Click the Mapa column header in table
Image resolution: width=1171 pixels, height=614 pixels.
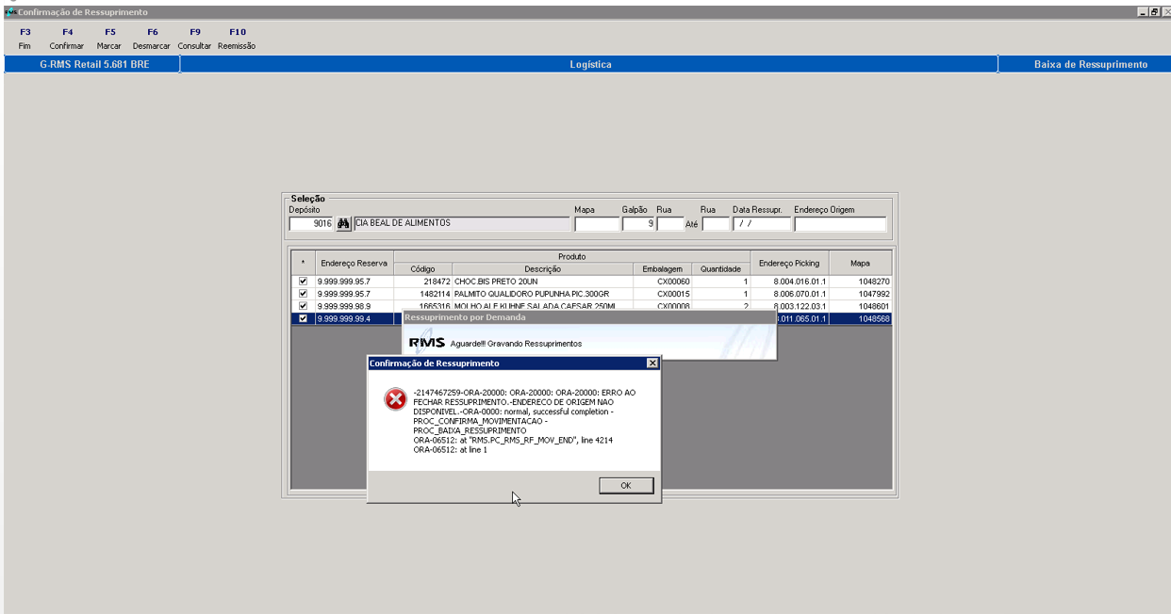(x=860, y=263)
